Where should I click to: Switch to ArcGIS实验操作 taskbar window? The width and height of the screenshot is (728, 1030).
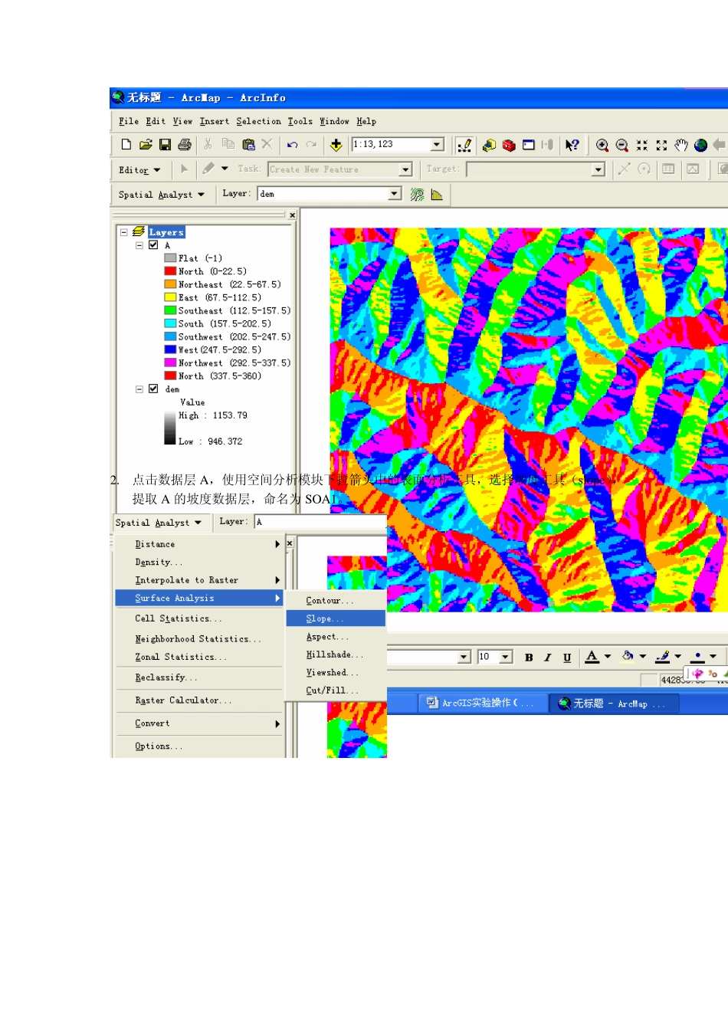tap(483, 703)
